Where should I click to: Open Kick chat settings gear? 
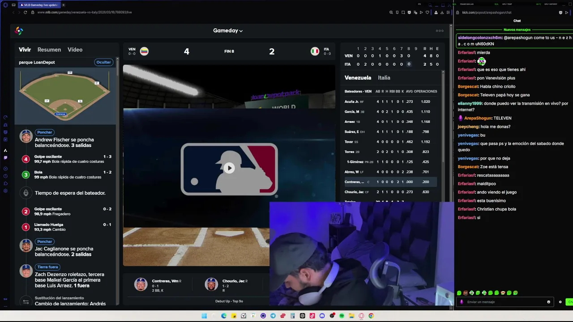coord(560,302)
